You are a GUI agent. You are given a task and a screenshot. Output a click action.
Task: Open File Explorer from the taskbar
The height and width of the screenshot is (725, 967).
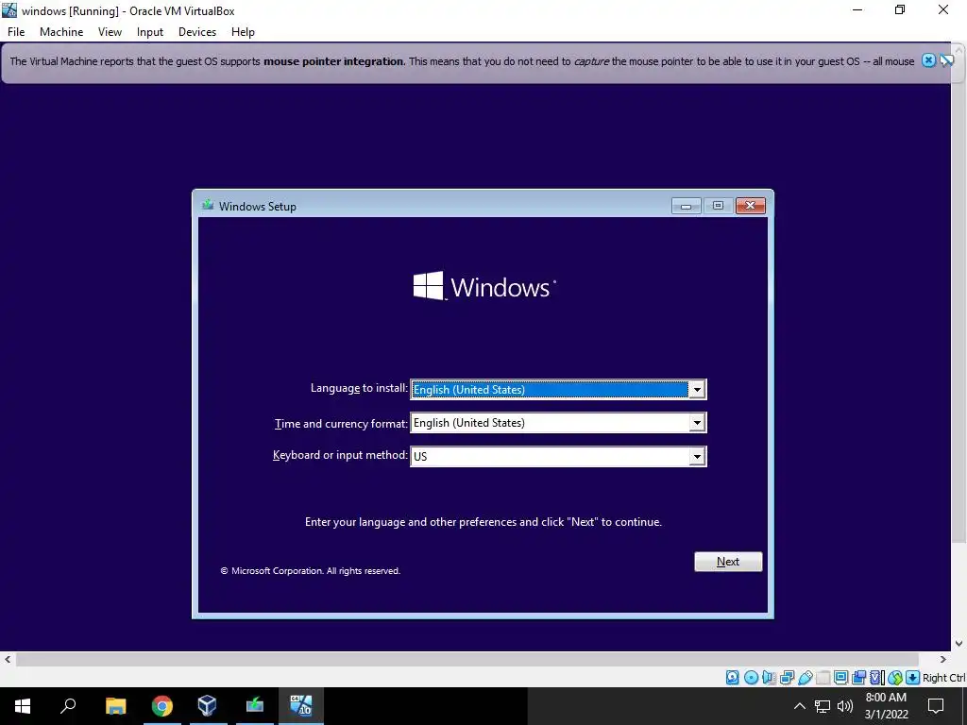[115, 706]
